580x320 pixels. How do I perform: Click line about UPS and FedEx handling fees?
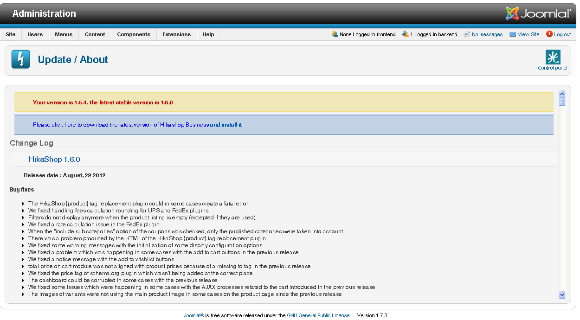point(118,211)
